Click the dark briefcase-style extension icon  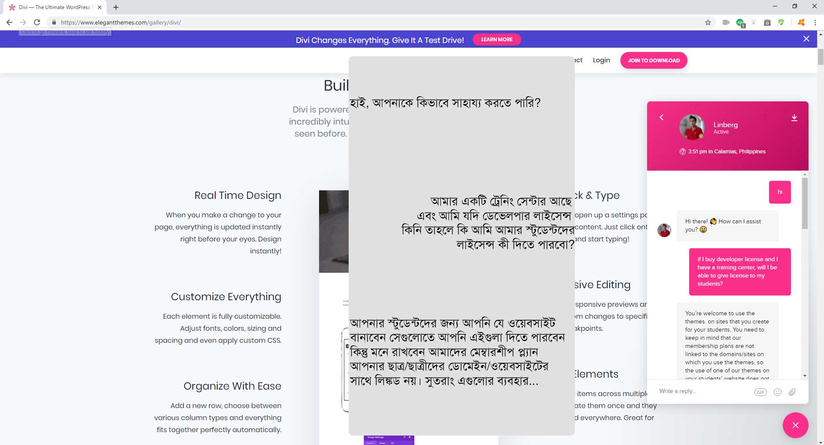(x=767, y=22)
